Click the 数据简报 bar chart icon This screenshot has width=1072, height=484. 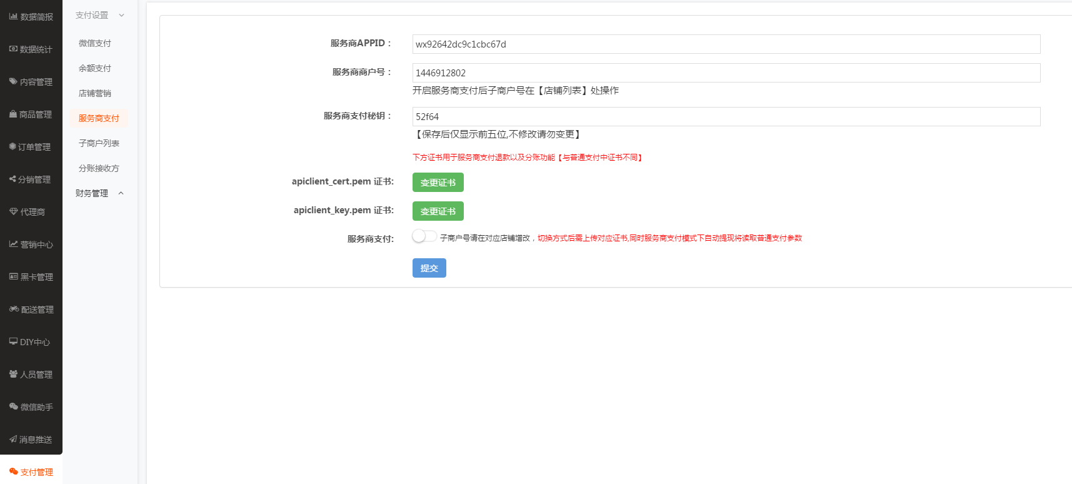13,17
